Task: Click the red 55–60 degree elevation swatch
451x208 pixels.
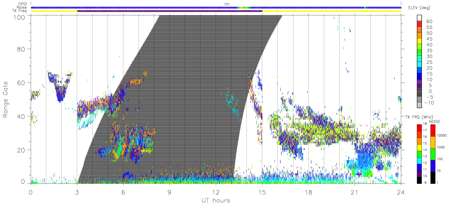Action: [420, 24]
